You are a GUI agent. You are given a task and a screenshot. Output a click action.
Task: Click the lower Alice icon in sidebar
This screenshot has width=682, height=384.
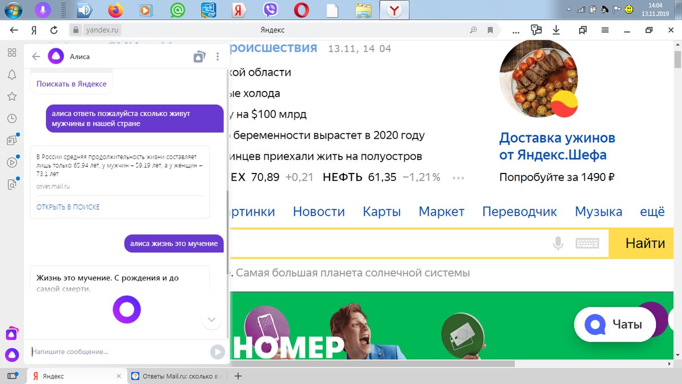click(x=11, y=355)
